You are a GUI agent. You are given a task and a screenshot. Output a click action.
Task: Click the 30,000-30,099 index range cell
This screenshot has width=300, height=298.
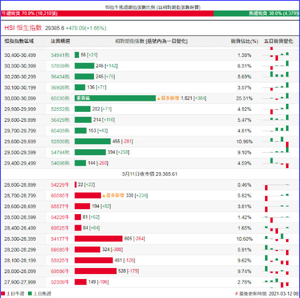pos(20,98)
